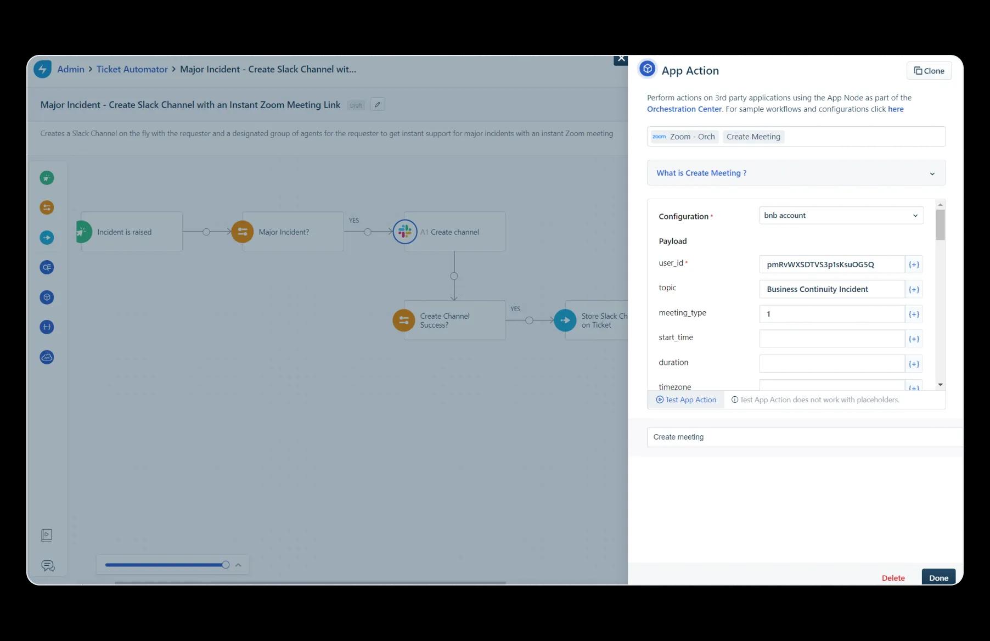
Task: Insert placeholder for duration field
Action: 914,364
